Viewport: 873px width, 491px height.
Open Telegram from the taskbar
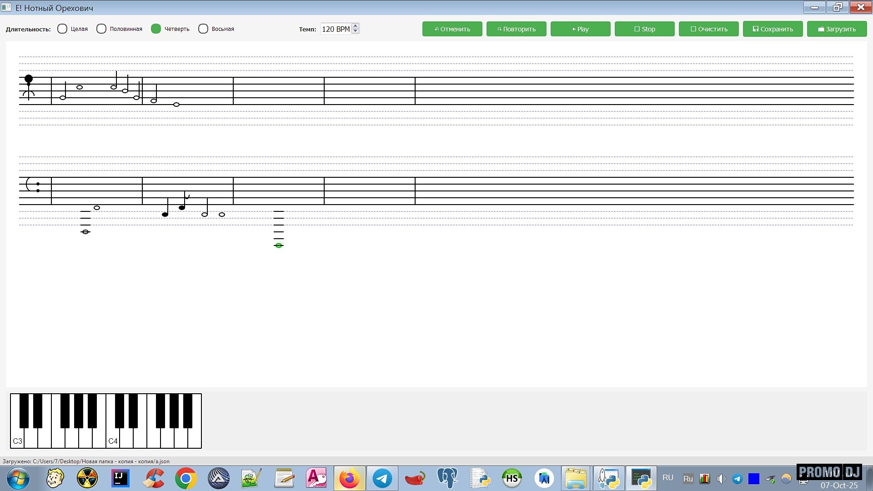point(382,478)
